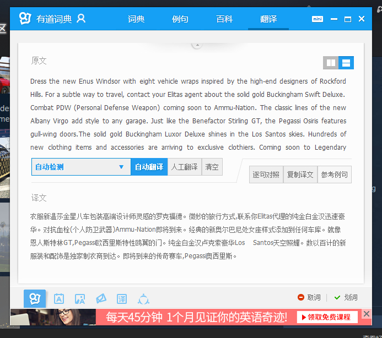
Task: Open the picture translation icon
Action: pos(80,299)
